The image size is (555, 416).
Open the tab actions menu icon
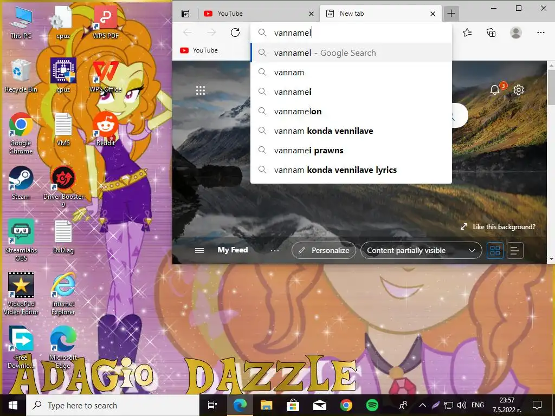[x=185, y=14]
